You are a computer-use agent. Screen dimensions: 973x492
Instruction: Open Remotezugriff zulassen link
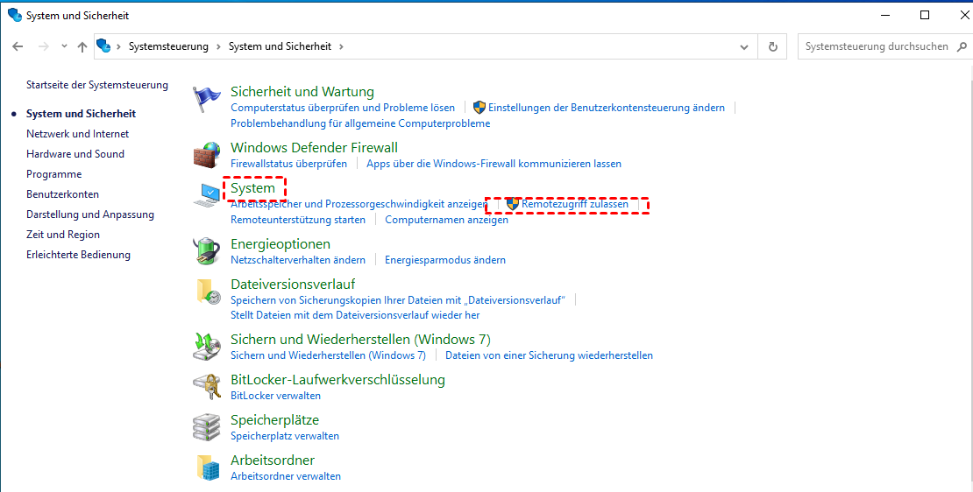[574, 204]
